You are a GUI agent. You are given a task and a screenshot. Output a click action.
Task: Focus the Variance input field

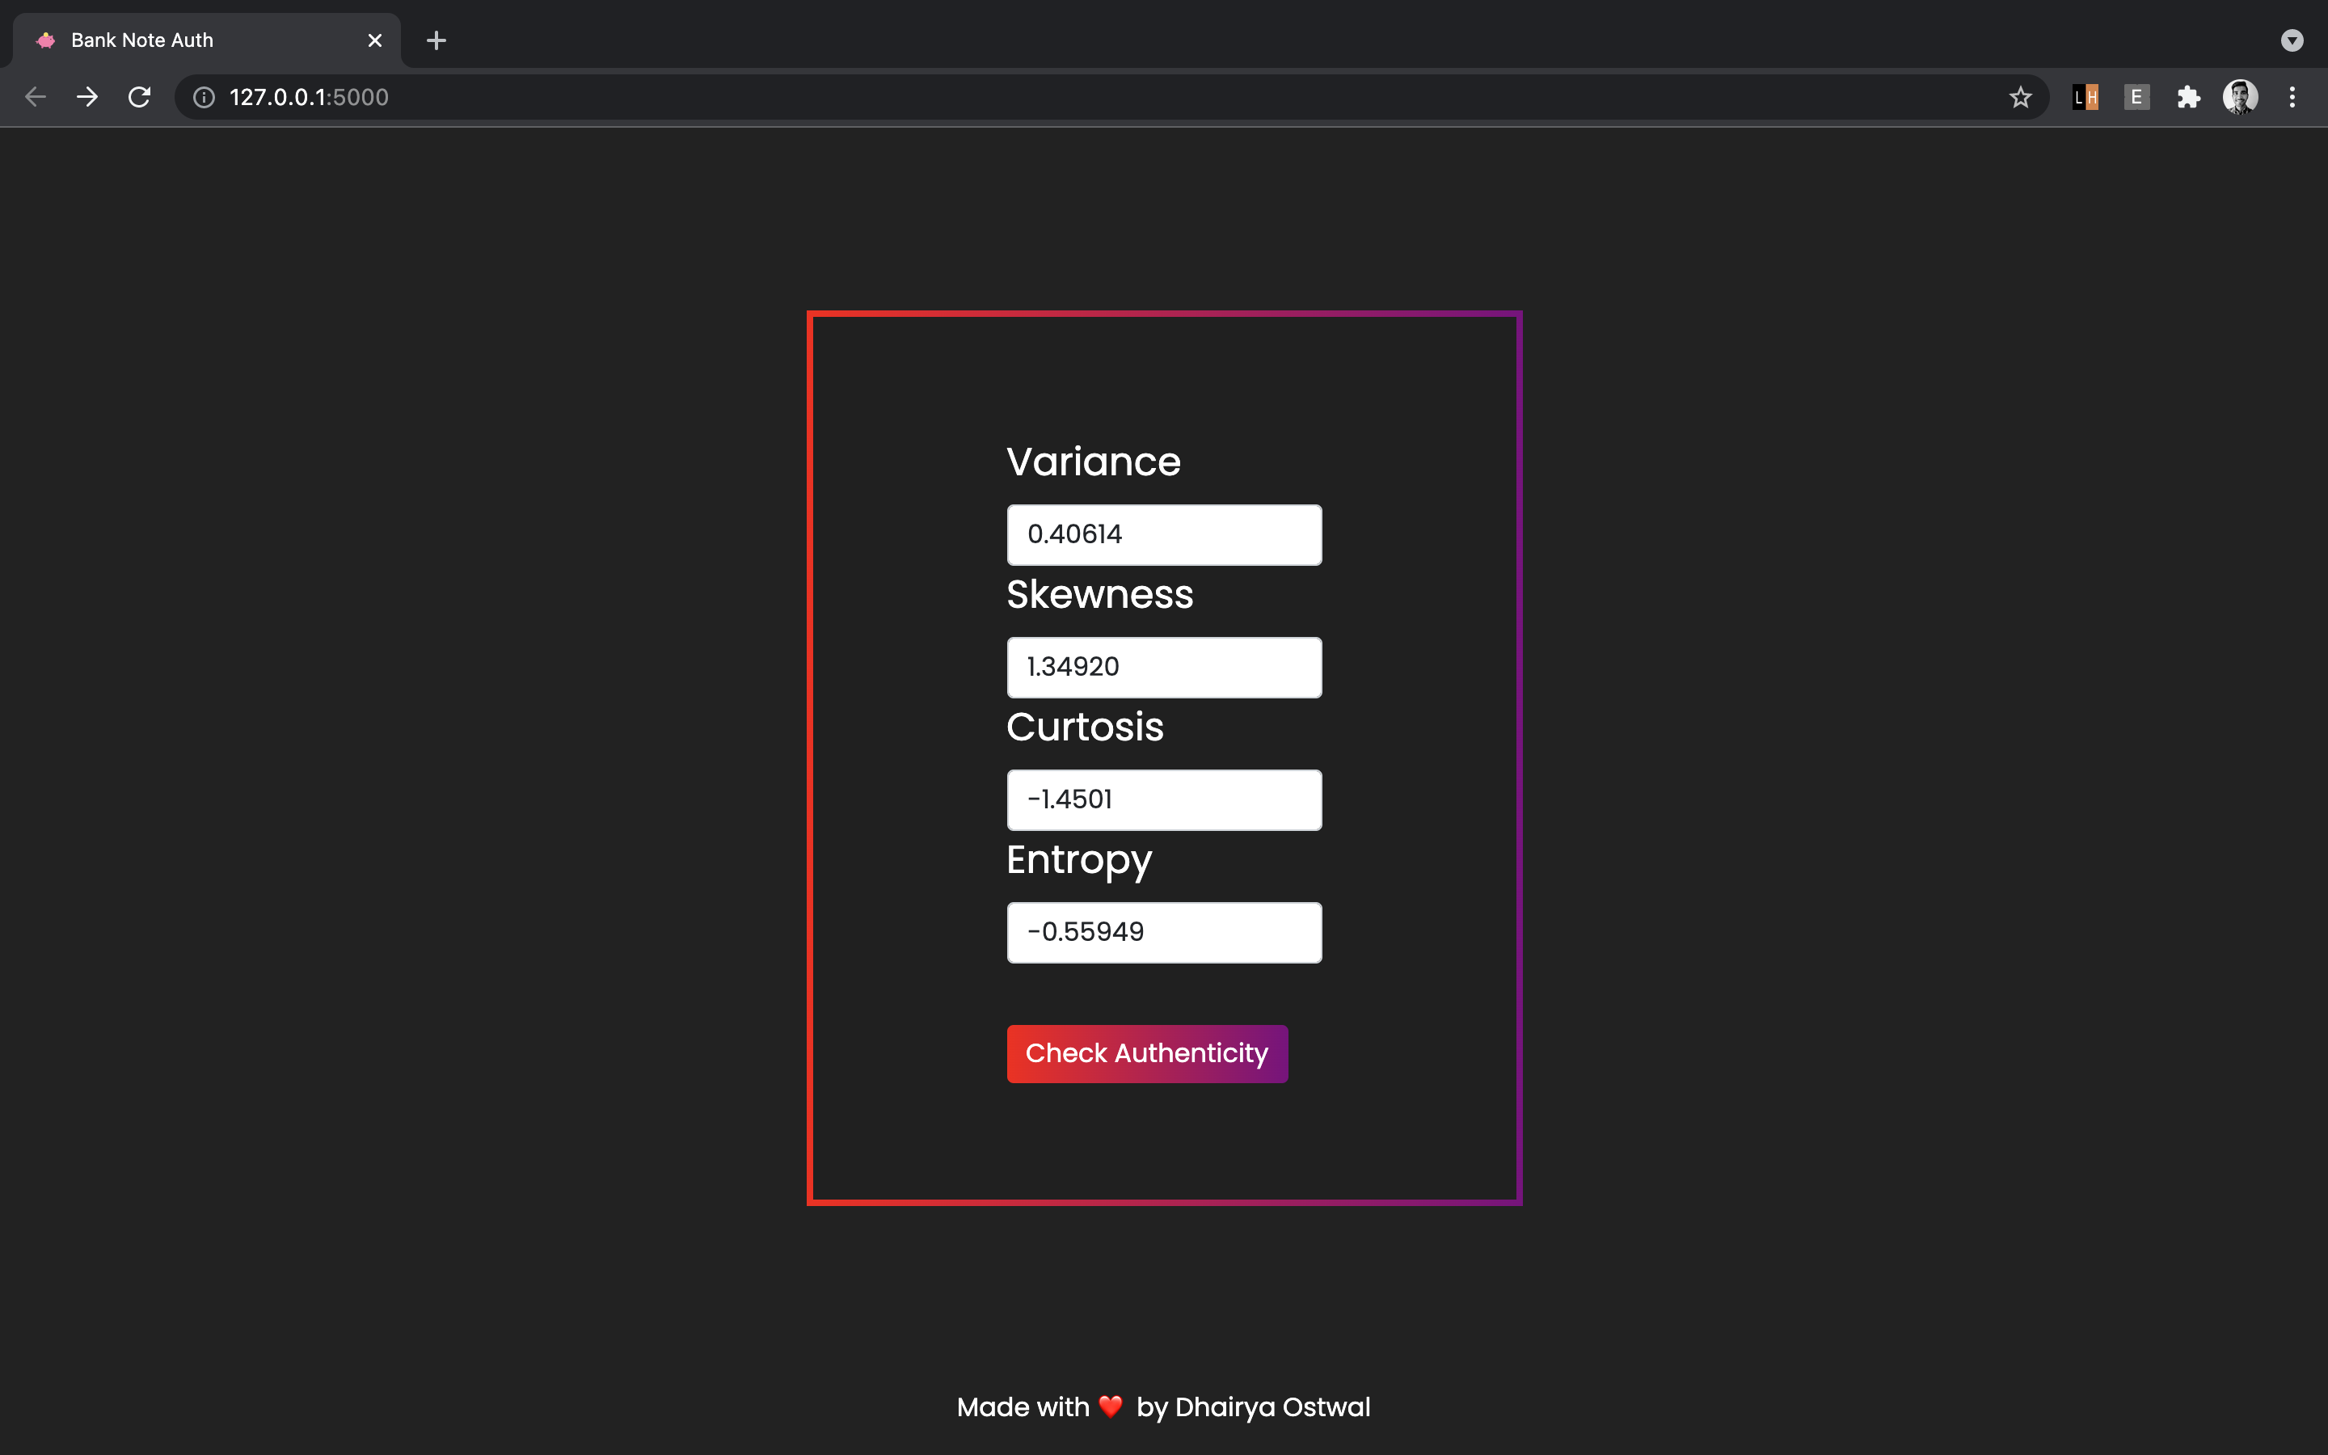click(1164, 535)
